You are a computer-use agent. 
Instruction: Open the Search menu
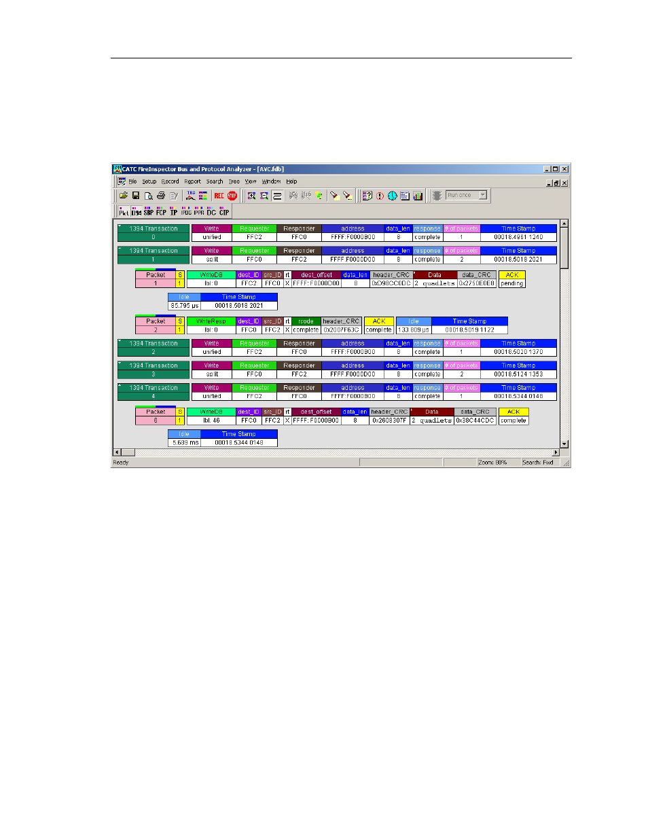tap(214, 181)
